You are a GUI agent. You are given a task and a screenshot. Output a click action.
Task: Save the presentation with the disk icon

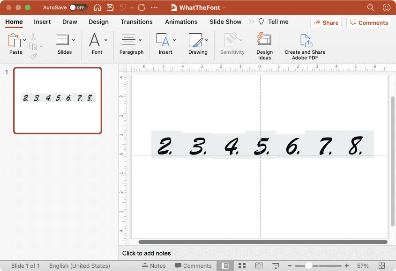(x=110, y=8)
